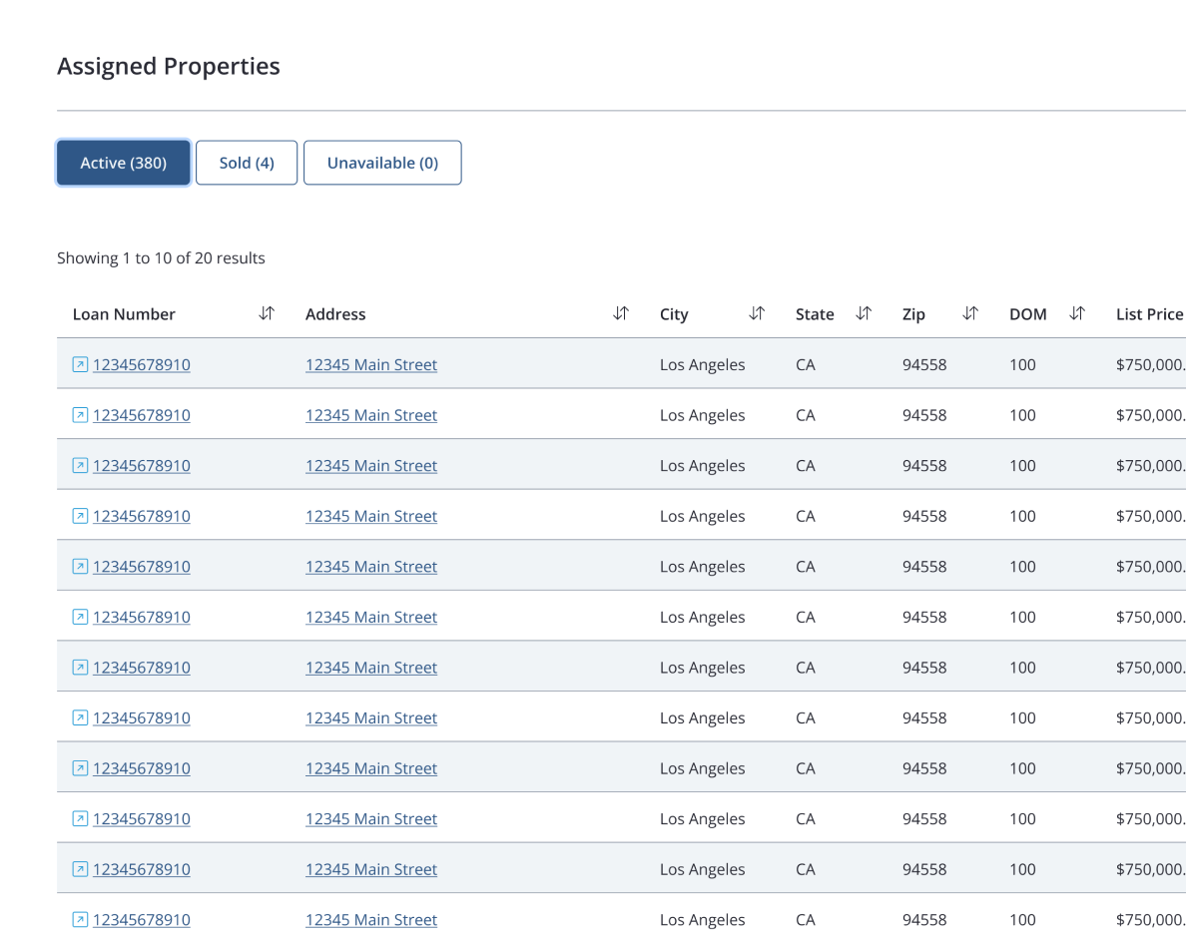Click the City column sort arrows
1186x942 pixels.
(757, 313)
